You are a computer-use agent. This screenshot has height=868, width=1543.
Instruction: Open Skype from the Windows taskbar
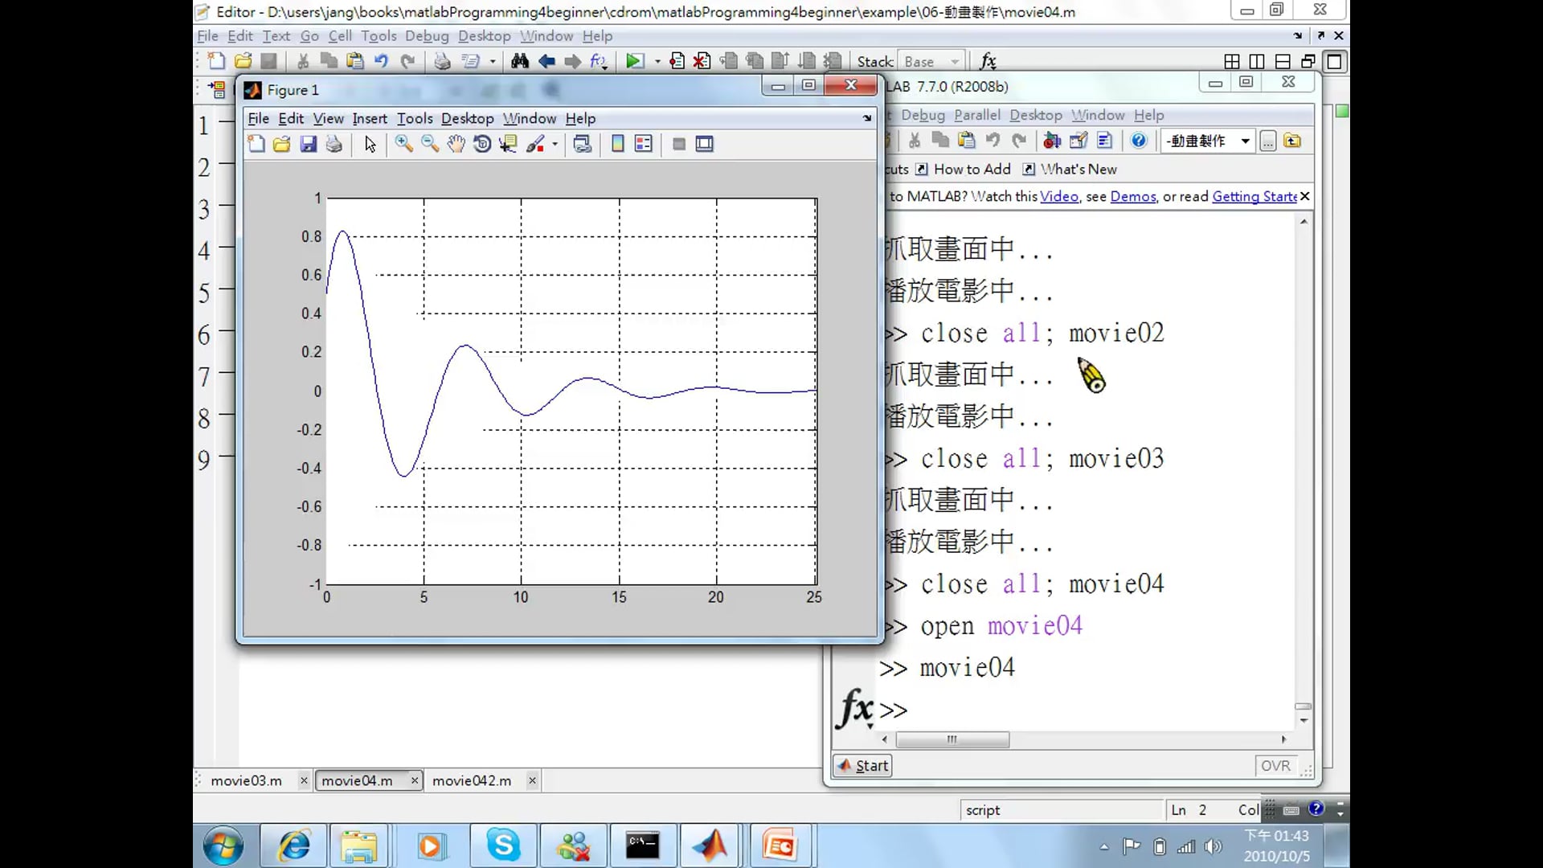[503, 845]
